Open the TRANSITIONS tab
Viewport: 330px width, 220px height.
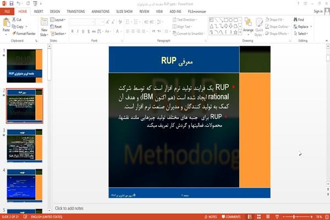[x=76, y=12]
